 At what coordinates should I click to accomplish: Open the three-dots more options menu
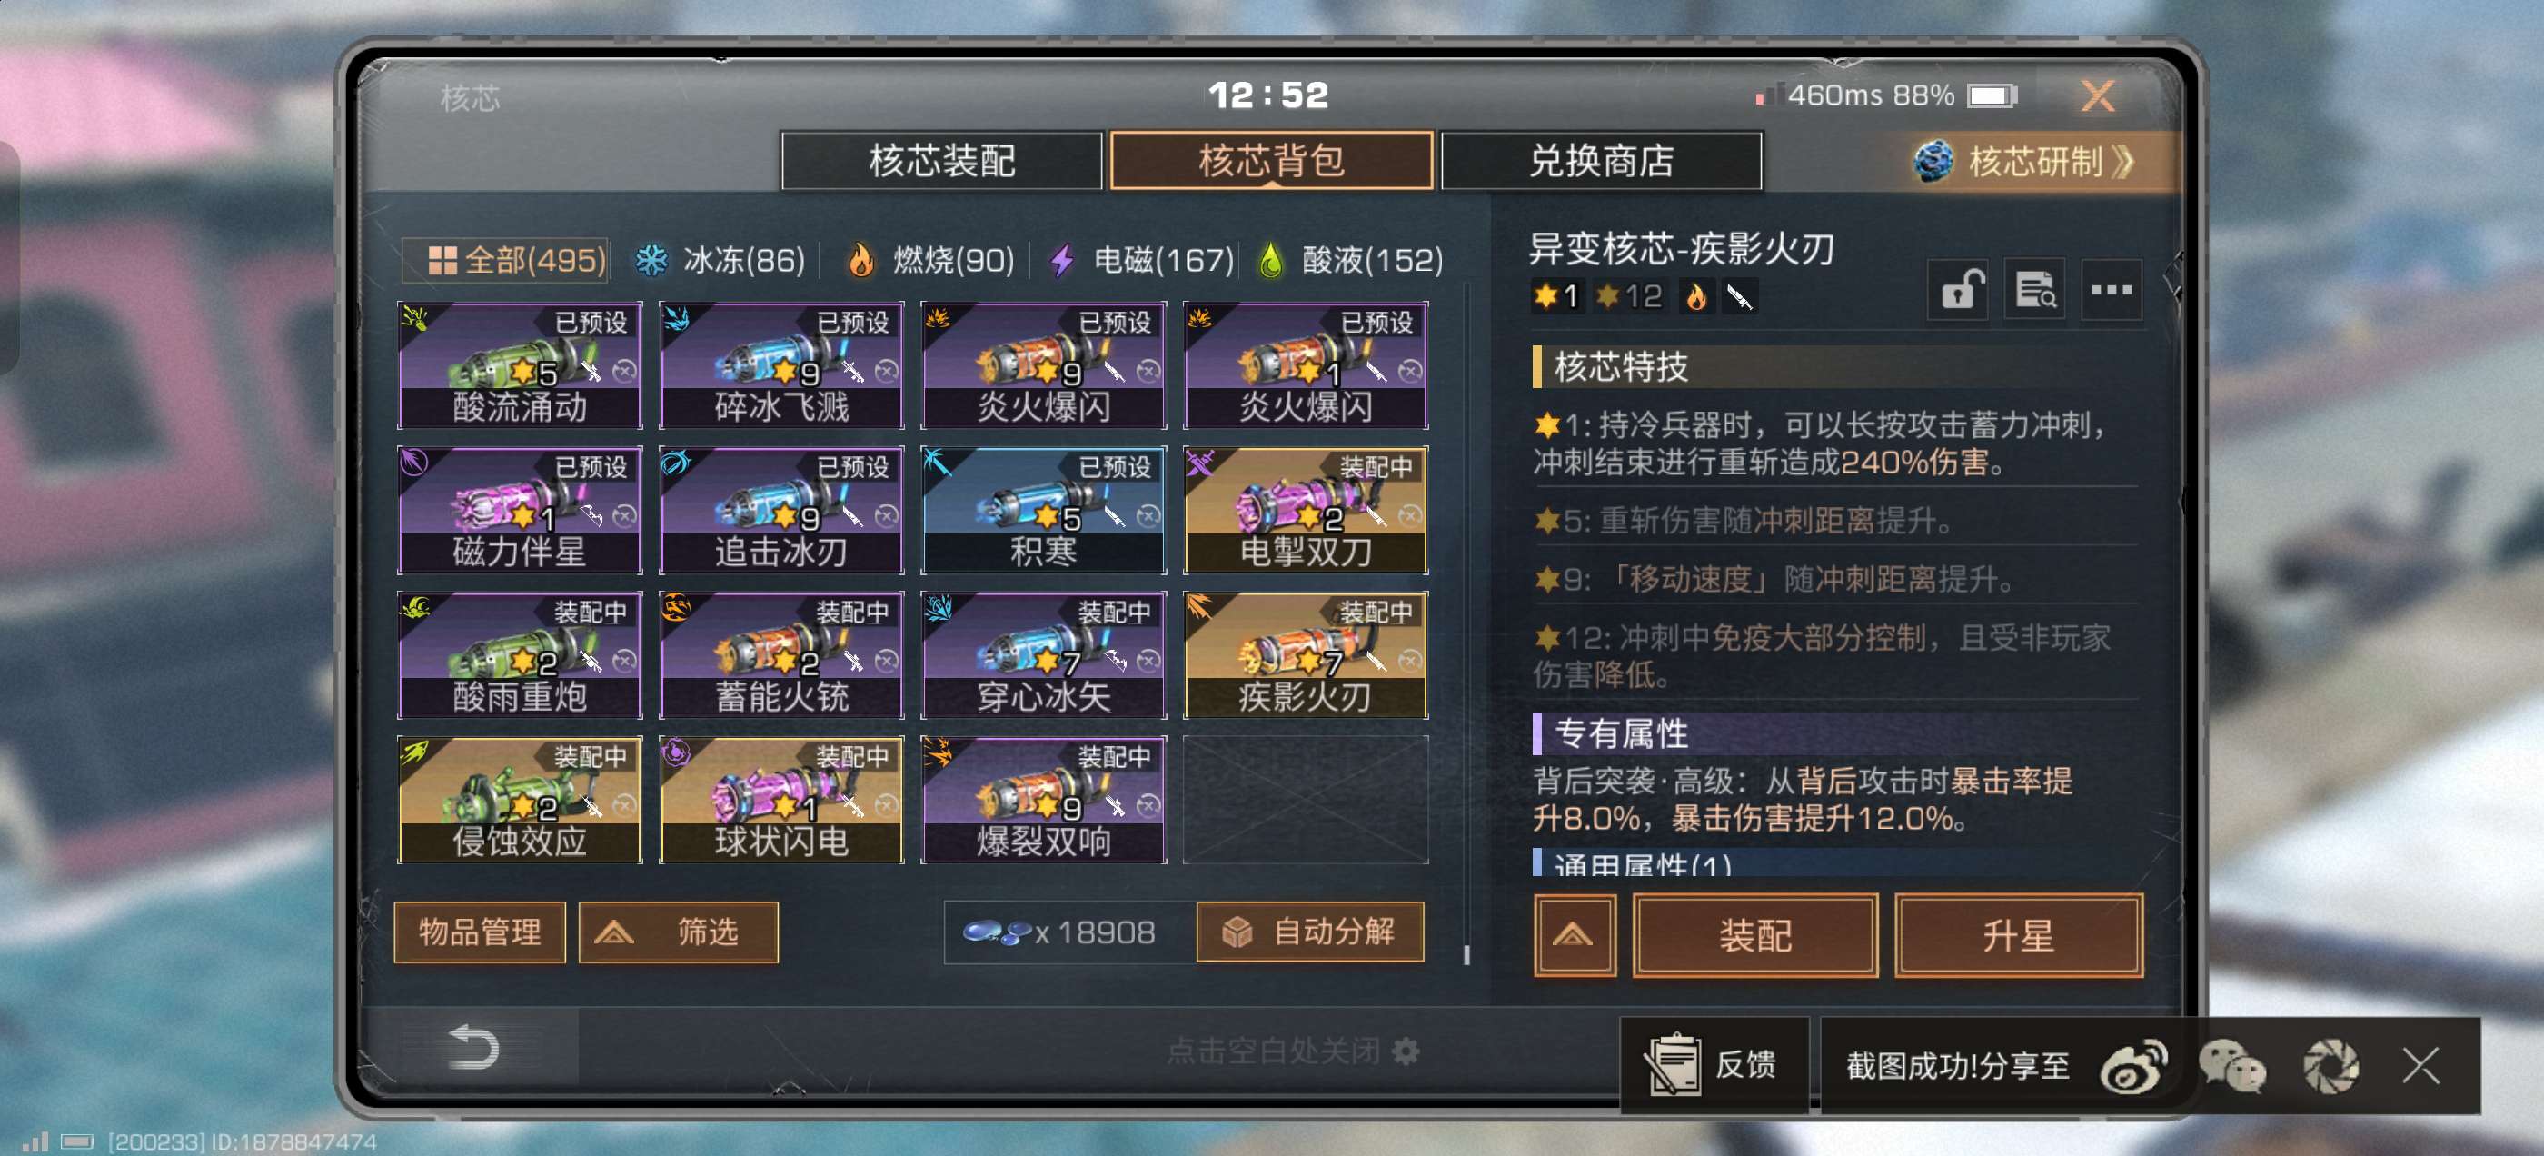(2111, 290)
